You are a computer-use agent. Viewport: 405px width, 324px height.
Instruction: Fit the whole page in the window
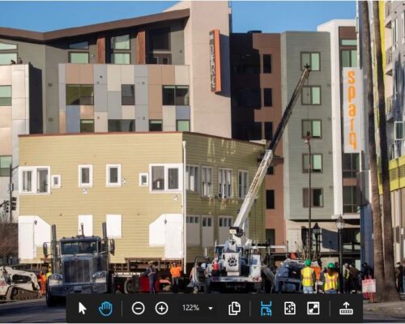coord(290,309)
